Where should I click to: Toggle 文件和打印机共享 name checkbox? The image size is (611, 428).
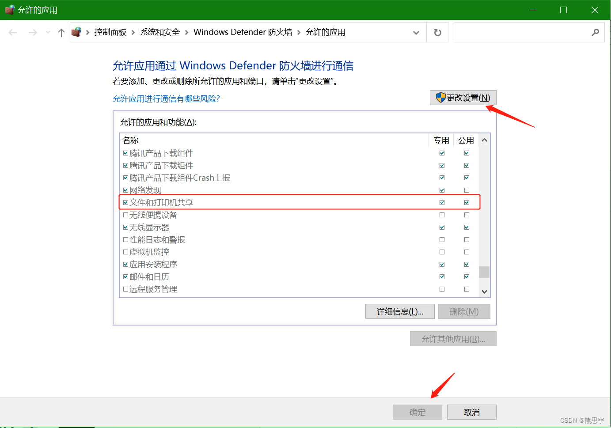click(125, 203)
